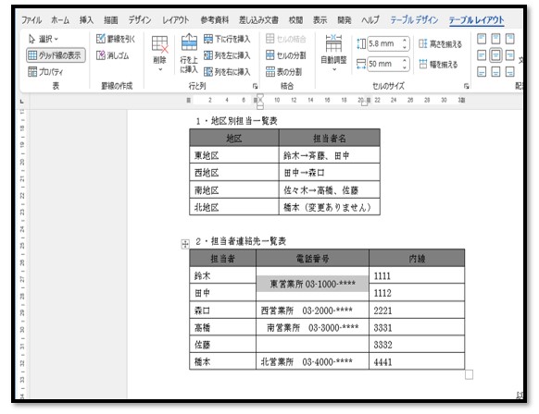Click 表の分割 split table
The width and height of the screenshot is (539, 414).
(x=284, y=72)
